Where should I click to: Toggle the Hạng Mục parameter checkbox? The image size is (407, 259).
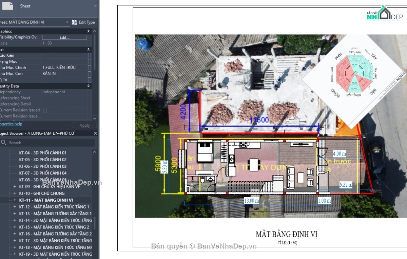90,61
